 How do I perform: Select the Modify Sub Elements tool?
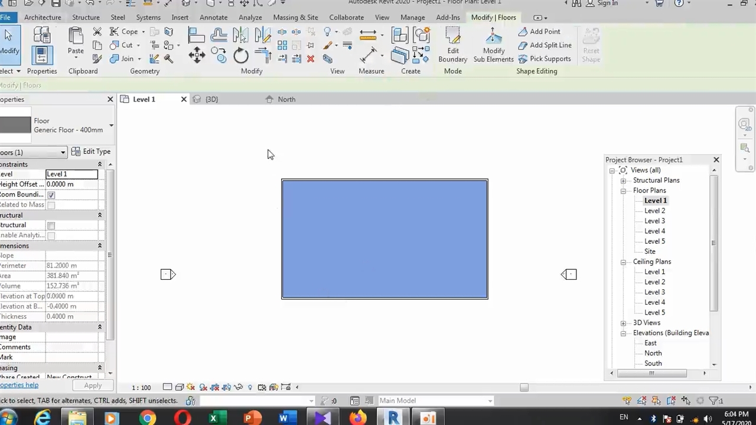[x=493, y=45]
